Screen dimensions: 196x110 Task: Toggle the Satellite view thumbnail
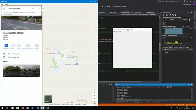(x=48, y=99)
